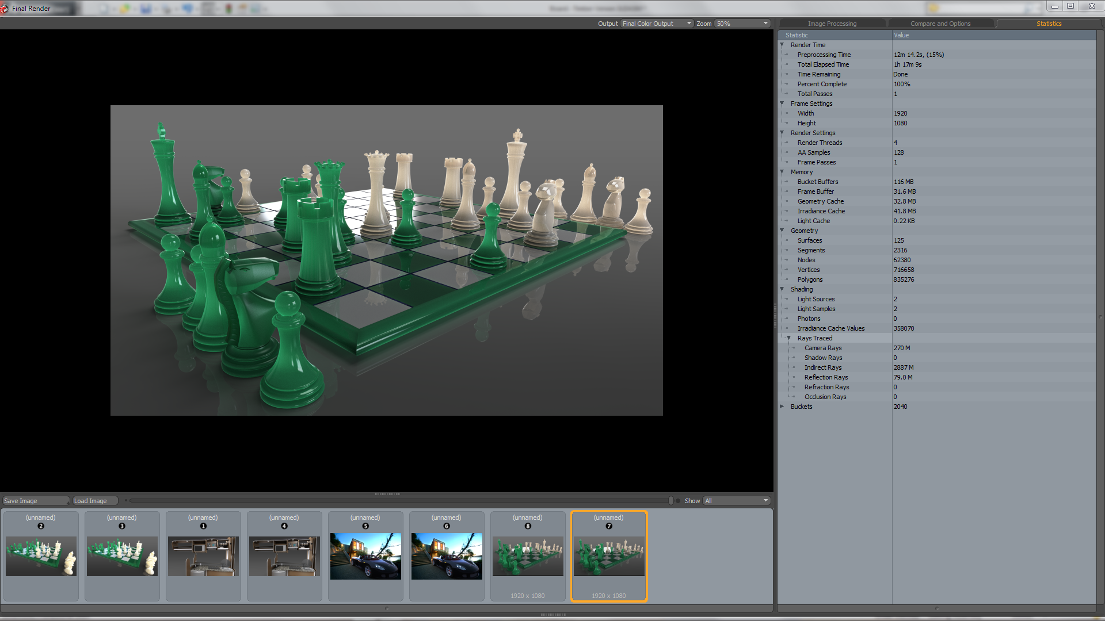Image resolution: width=1105 pixels, height=621 pixels.
Task: Open the Output dropdown showing Final Color Output
Action: point(656,24)
